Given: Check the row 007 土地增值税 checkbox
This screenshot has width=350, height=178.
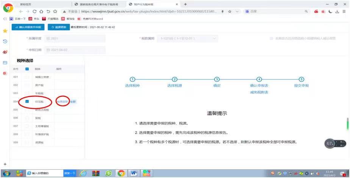Looking at the screenshot, I should [27, 126].
